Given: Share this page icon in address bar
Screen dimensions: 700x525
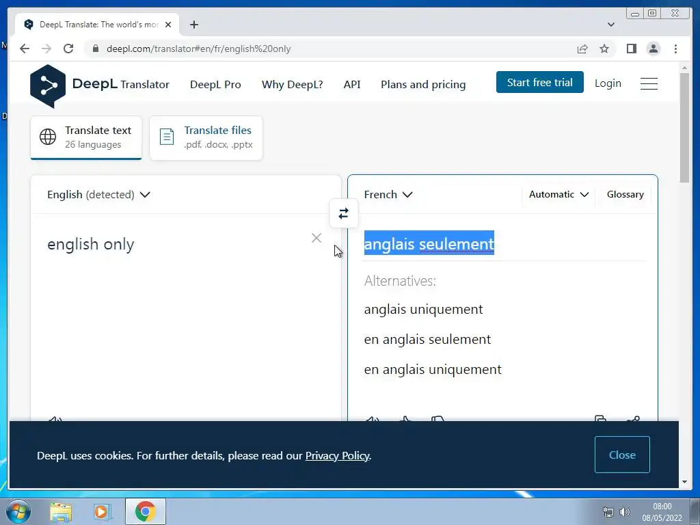Looking at the screenshot, I should [x=582, y=49].
